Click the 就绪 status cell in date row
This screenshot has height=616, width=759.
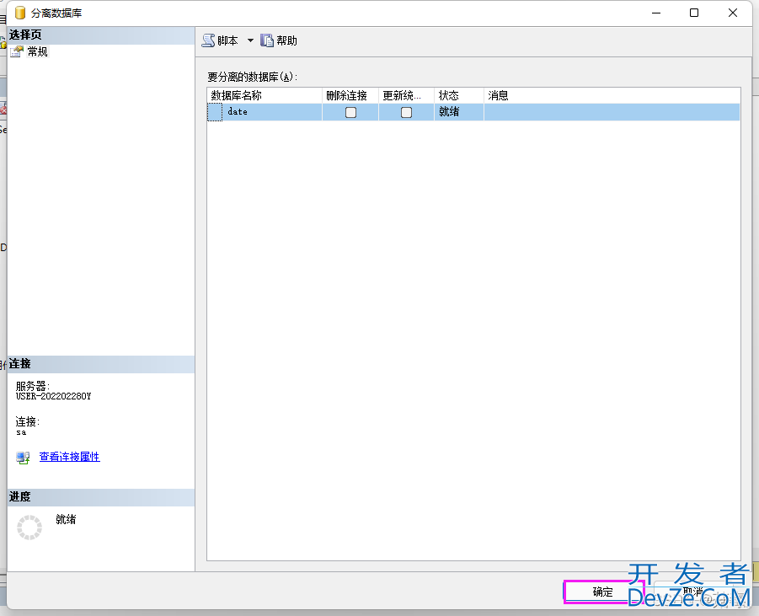tap(459, 112)
